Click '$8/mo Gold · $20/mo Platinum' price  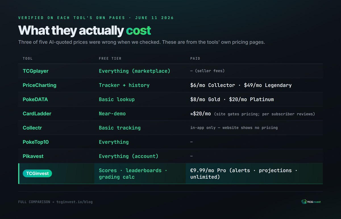[x=232, y=99]
